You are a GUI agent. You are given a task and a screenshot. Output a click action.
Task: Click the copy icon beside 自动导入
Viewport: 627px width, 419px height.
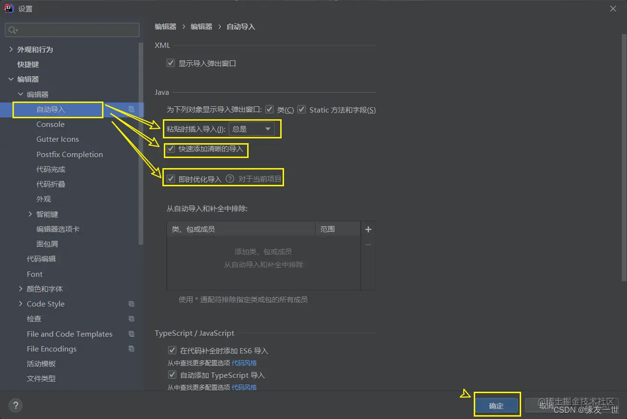click(x=131, y=110)
